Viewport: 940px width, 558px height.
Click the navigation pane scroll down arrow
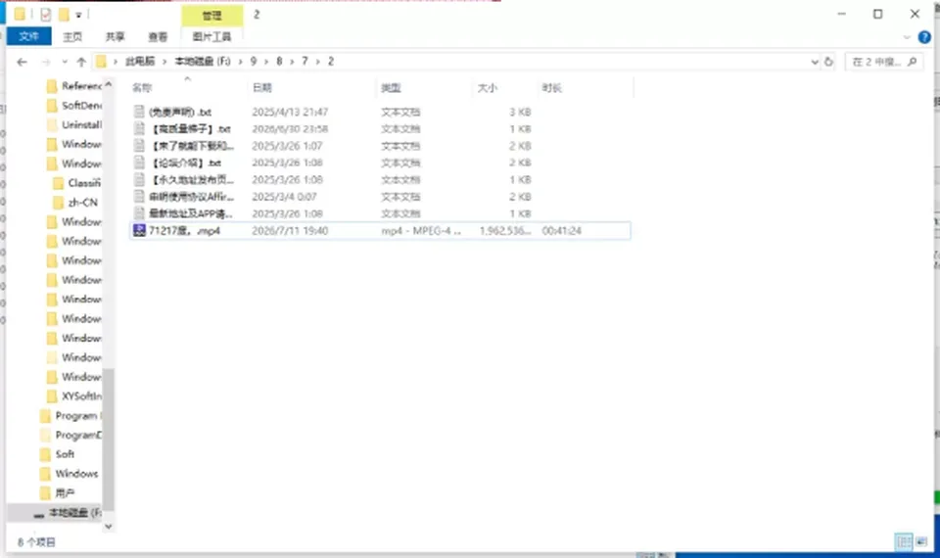(109, 527)
